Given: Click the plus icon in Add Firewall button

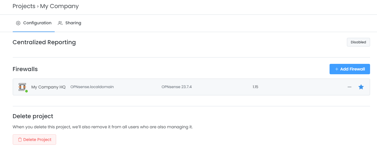Looking at the screenshot, I should (x=337, y=69).
